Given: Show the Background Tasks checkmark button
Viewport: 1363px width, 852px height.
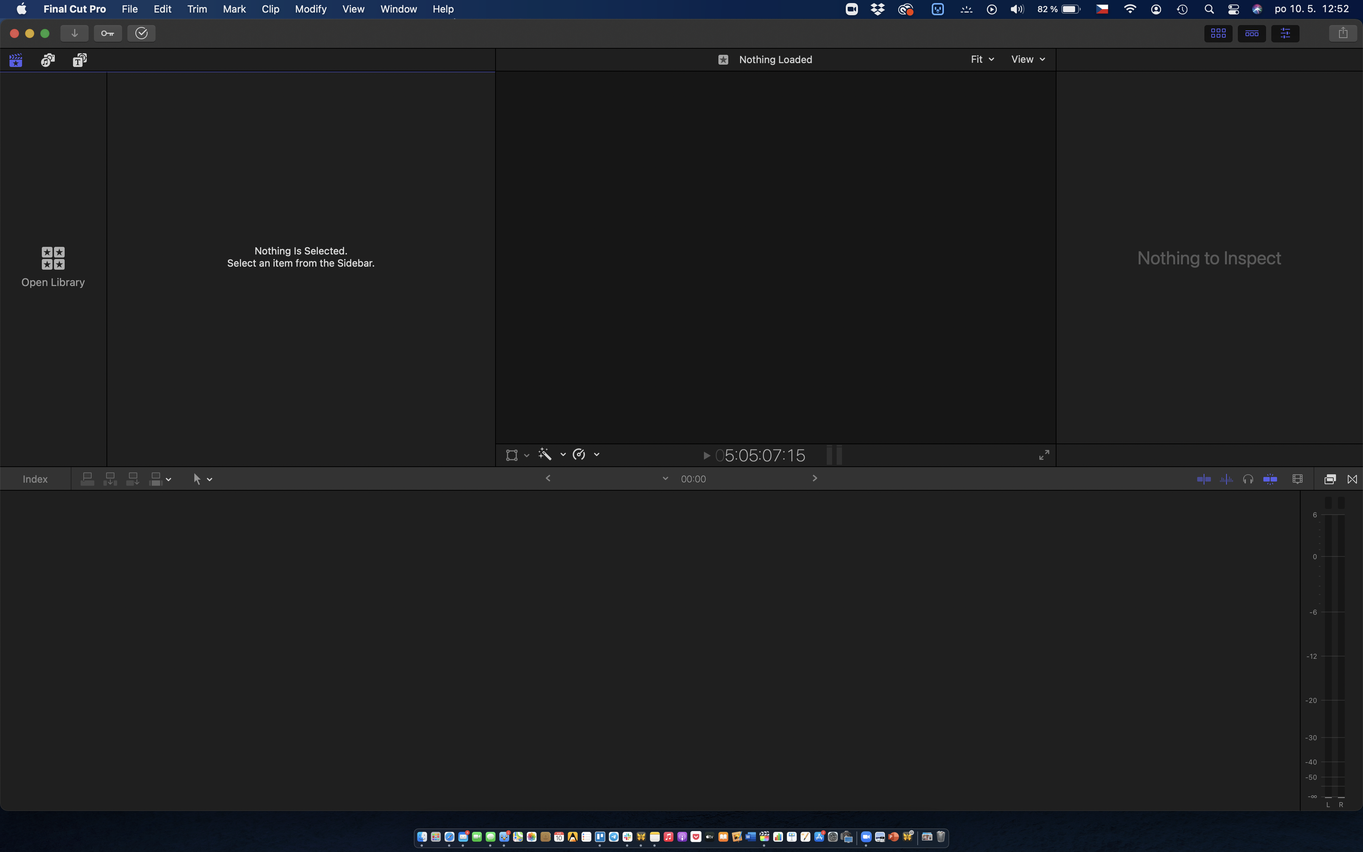Looking at the screenshot, I should tap(141, 33).
